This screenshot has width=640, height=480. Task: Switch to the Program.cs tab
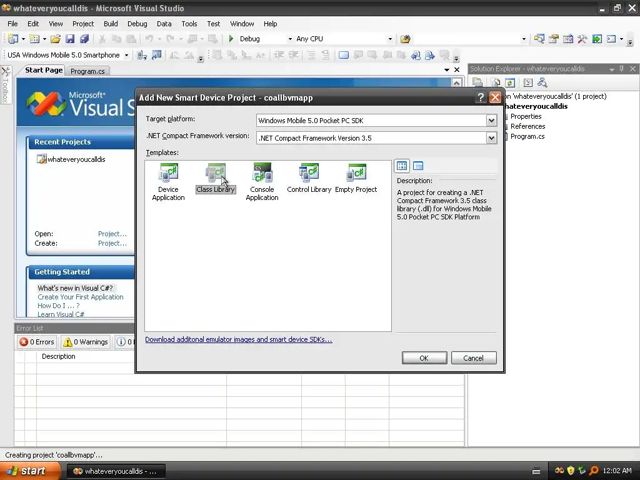87,71
